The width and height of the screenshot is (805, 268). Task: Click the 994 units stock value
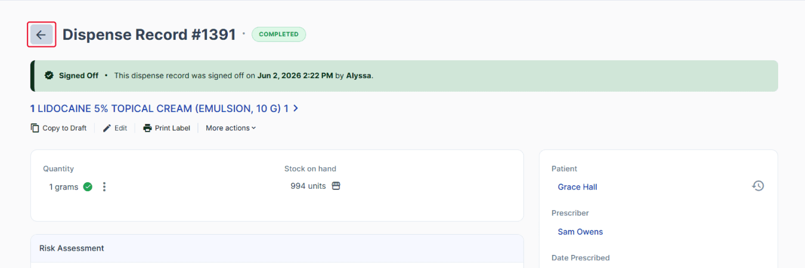(308, 186)
